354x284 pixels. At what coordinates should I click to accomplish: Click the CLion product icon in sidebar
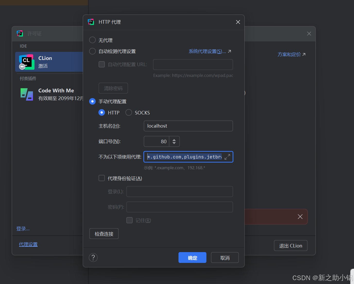(27, 62)
